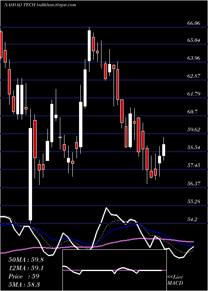The width and height of the screenshot is (208, 291).
Task: Click the 55.28 price level label
Action: 194,201
